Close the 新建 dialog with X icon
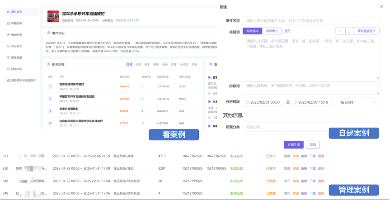The image size is (389, 200). [382, 7]
